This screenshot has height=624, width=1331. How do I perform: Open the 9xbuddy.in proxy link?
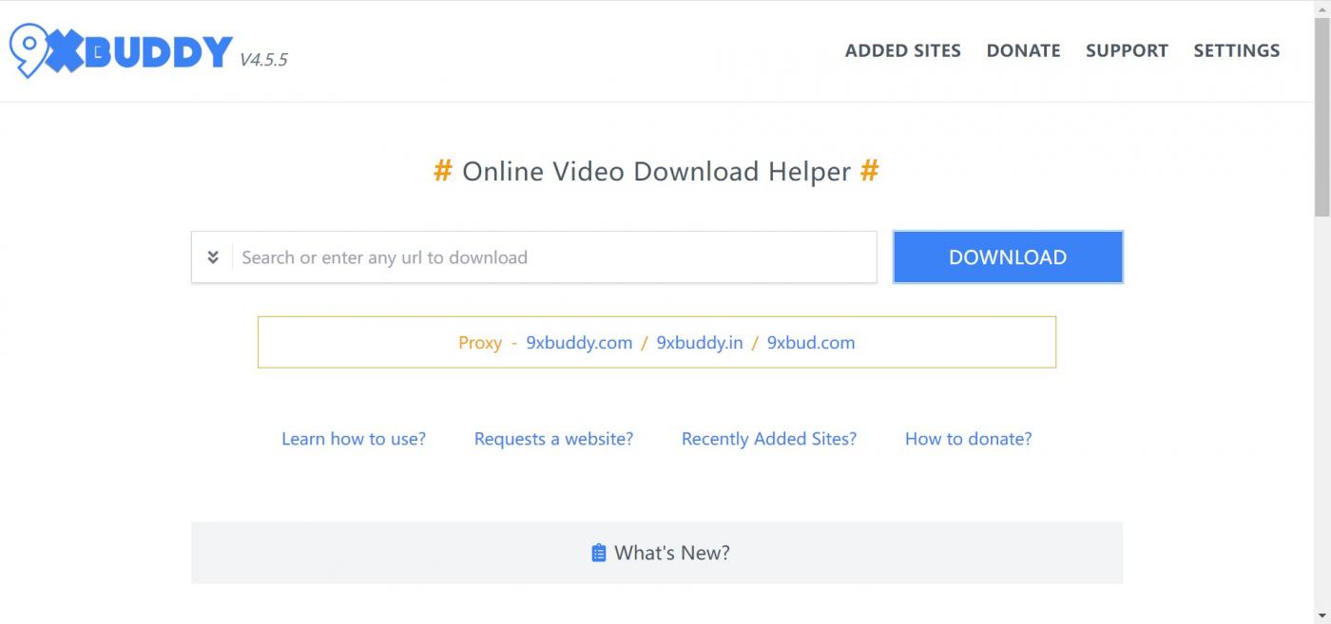pos(700,343)
